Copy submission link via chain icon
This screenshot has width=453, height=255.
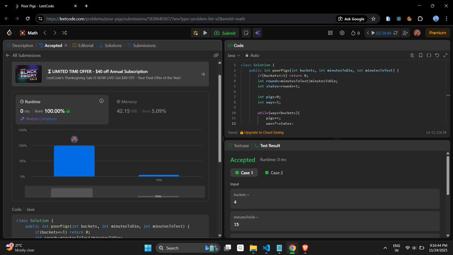click(x=216, y=55)
